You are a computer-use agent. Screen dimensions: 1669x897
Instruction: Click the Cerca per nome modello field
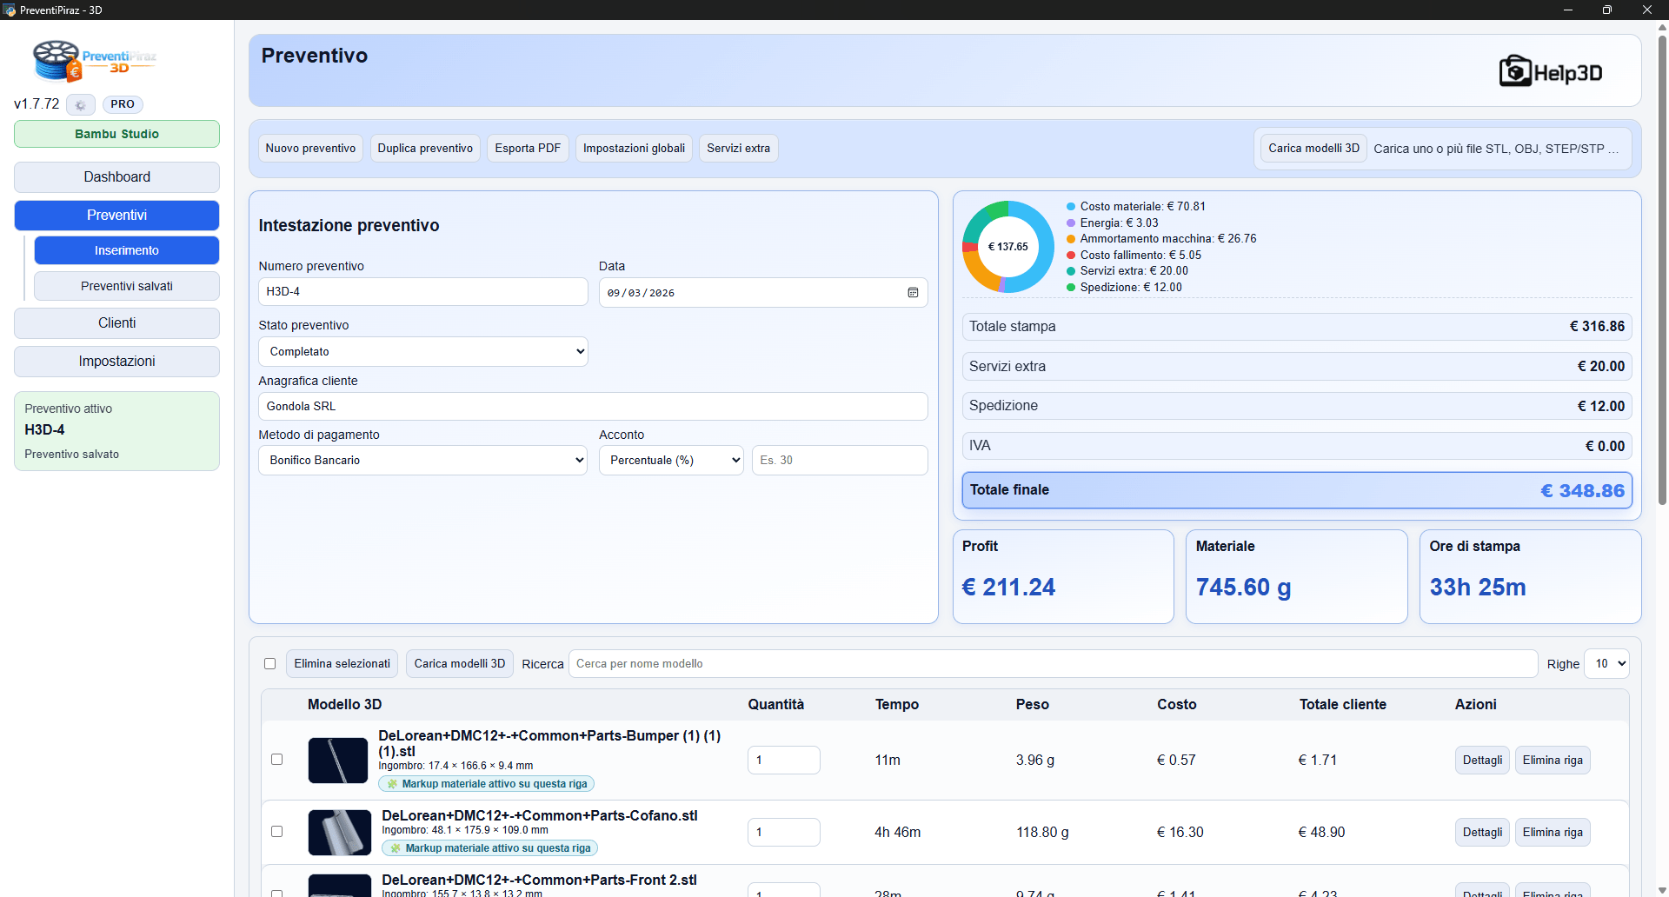pyautogui.click(x=1052, y=664)
